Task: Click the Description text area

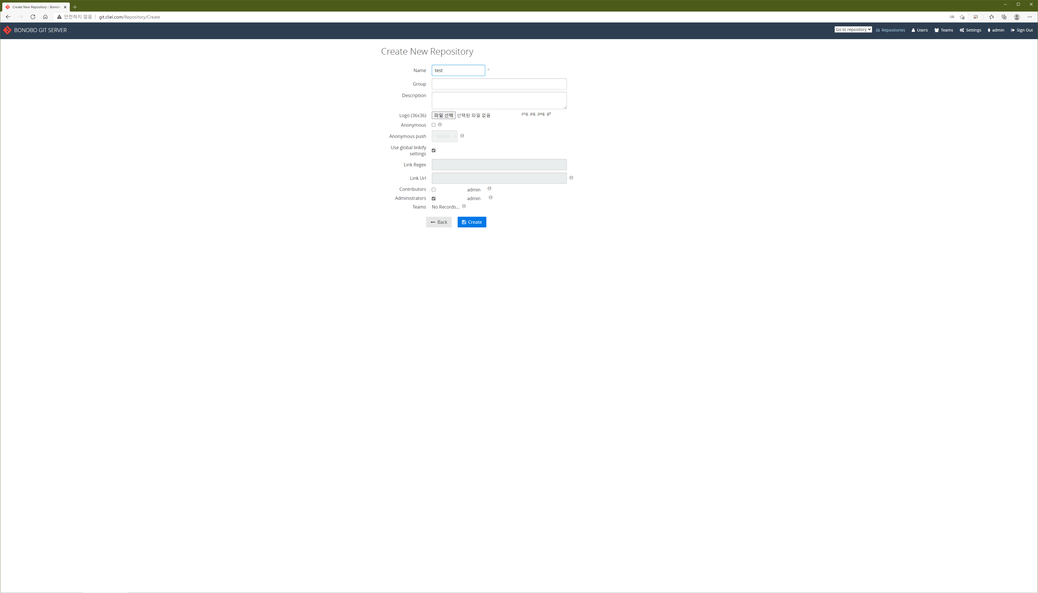Action: click(499, 100)
